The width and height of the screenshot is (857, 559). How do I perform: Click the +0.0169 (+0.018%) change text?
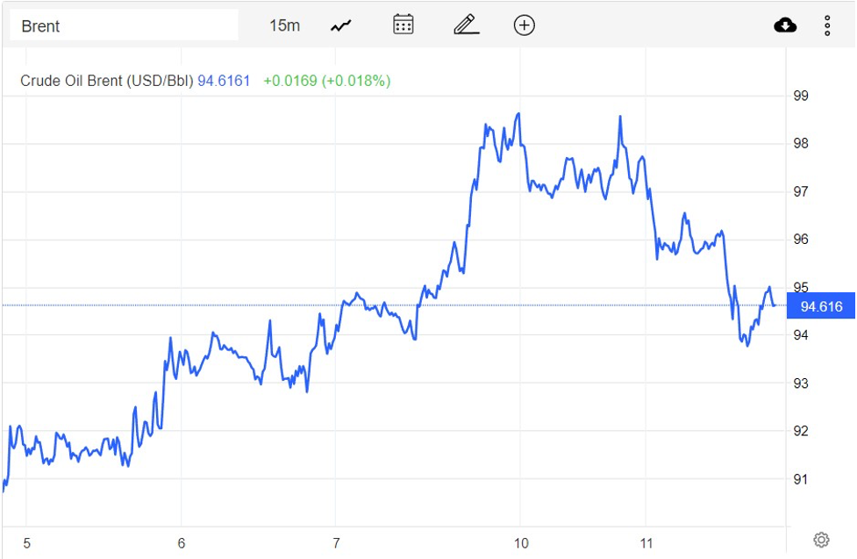click(326, 81)
